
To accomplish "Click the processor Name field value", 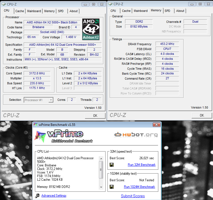I will pos(52,22).
